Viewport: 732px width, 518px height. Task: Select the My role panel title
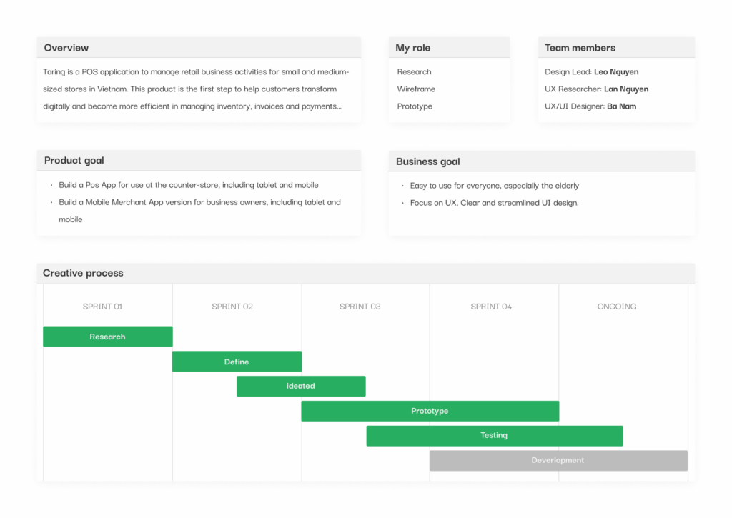(x=413, y=48)
